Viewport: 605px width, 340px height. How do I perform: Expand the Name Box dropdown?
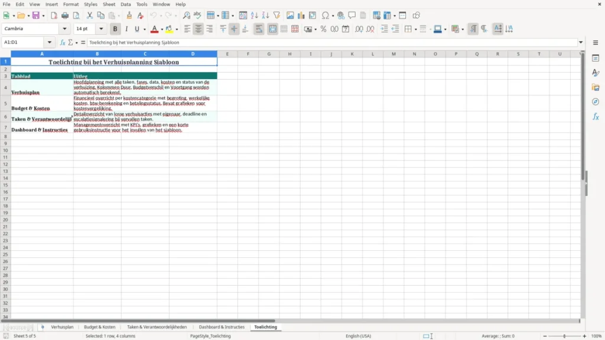(x=50, y=42)
